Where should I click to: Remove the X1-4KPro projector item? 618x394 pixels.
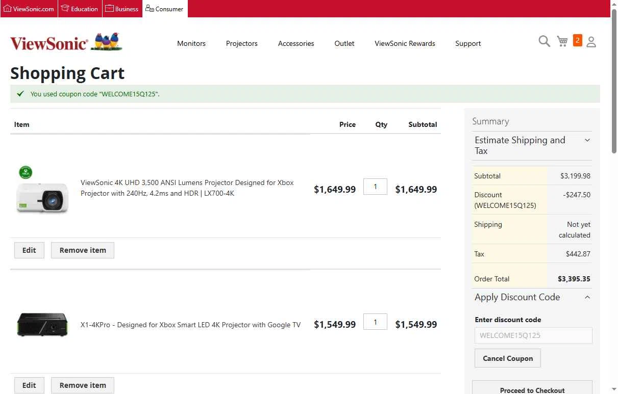point(83,385)
